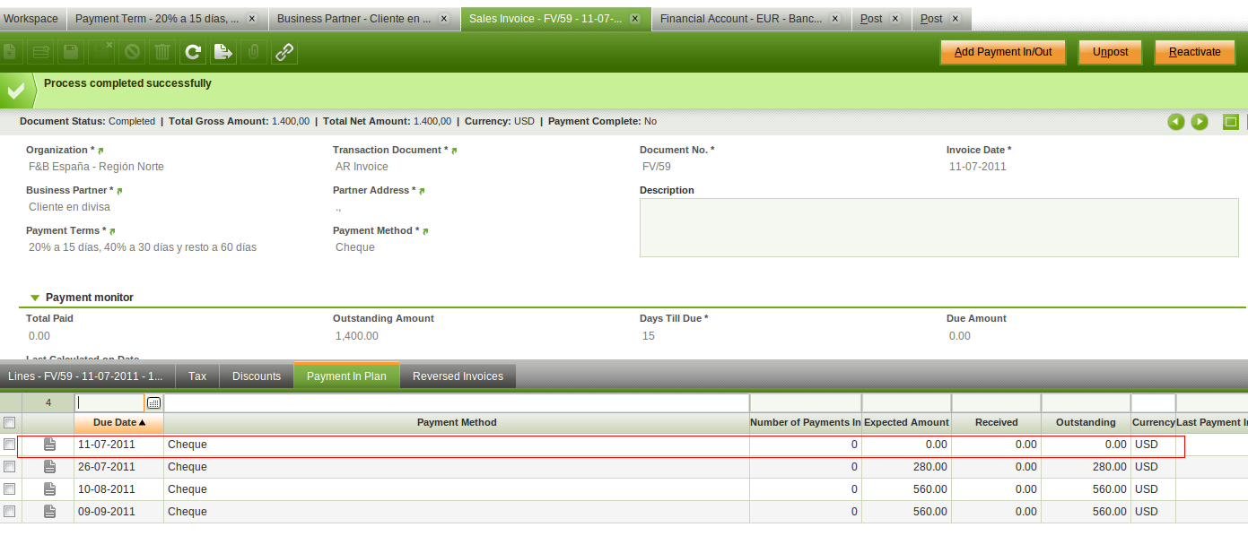Open the form icon for the 10-08-2011 row
The image size is (1248, 553).
(50, 489)
